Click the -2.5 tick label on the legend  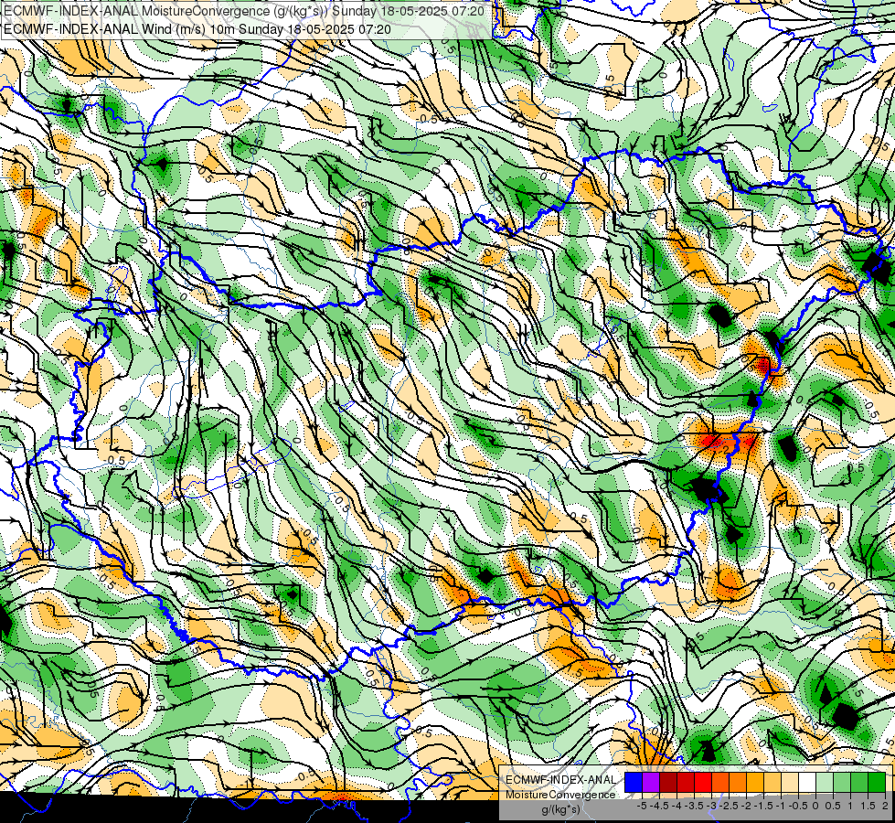click(x=729, y=806)
